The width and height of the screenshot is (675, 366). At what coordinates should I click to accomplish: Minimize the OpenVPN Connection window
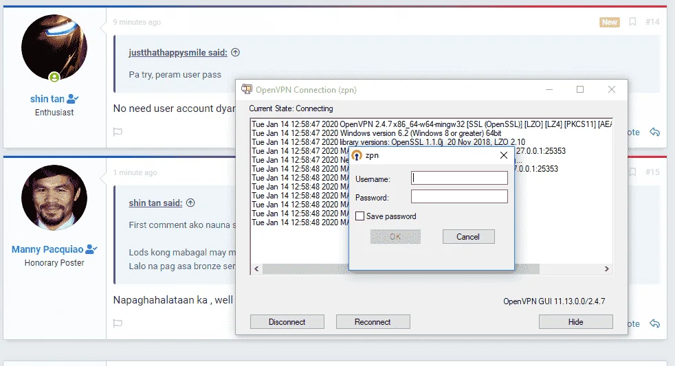tap(549, 89)
